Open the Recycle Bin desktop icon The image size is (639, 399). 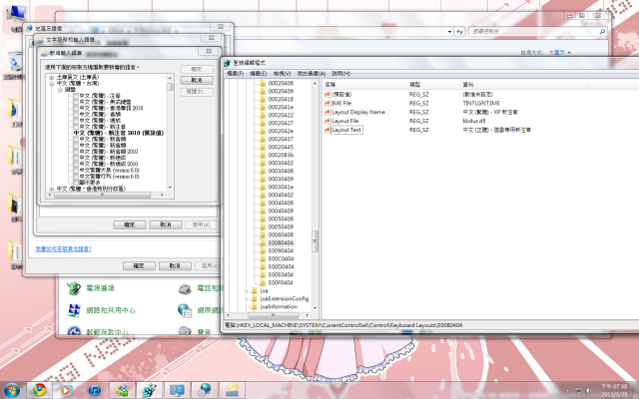(15, 62)
